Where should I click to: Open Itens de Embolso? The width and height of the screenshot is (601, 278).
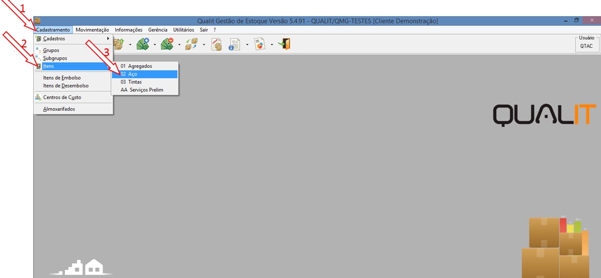[x=73, y=78]
